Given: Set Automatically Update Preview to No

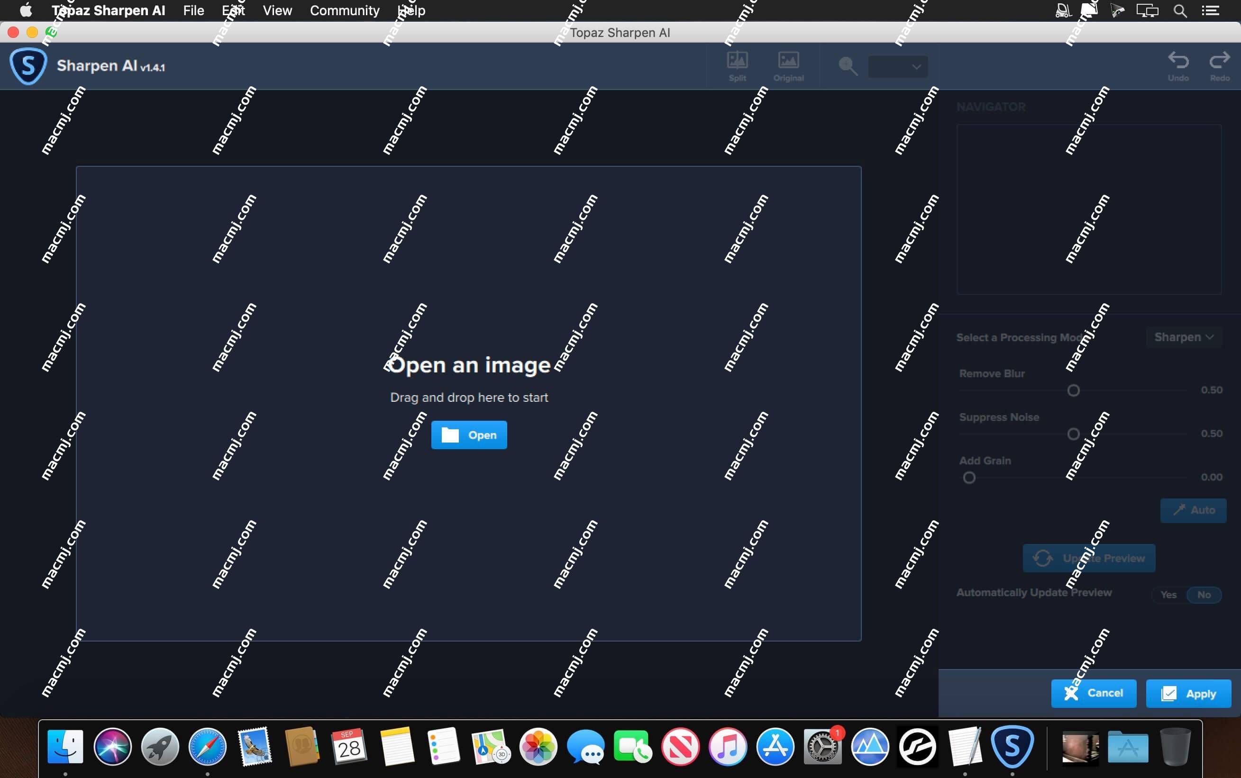Looking at the screenshot, I should click(x=1204, y=595).
